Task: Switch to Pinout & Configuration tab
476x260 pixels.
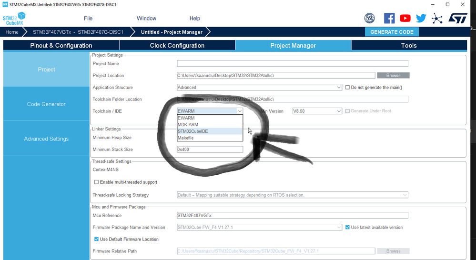Action: point(61,46)
